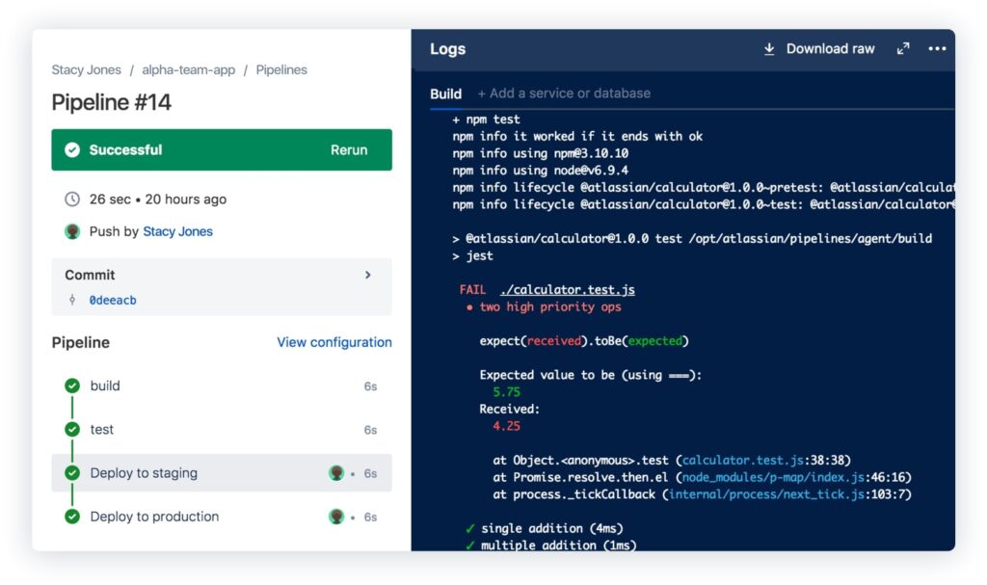Switch to the Build tab in Logs
This screenshot has width=987, height=585.
click(x=445, y=93)
